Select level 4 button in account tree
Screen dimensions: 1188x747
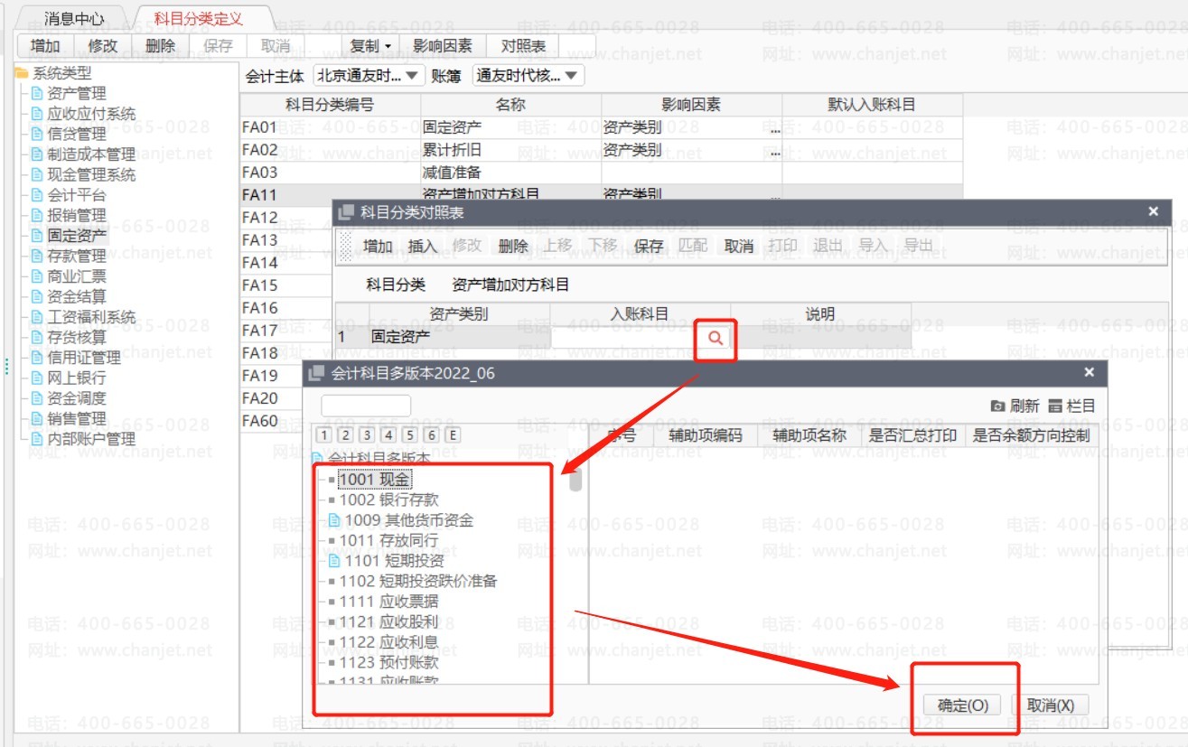pos(388,435)
